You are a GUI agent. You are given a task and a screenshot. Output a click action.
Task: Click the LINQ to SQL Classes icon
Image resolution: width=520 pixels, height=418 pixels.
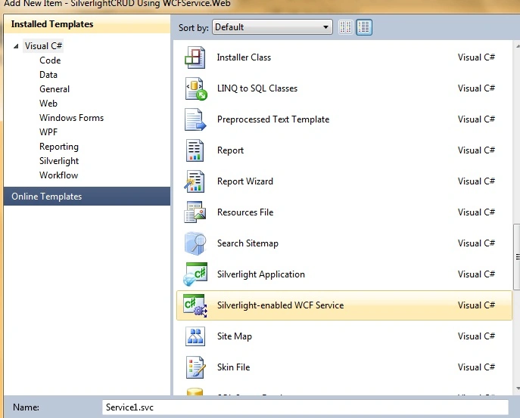(196, 88)
